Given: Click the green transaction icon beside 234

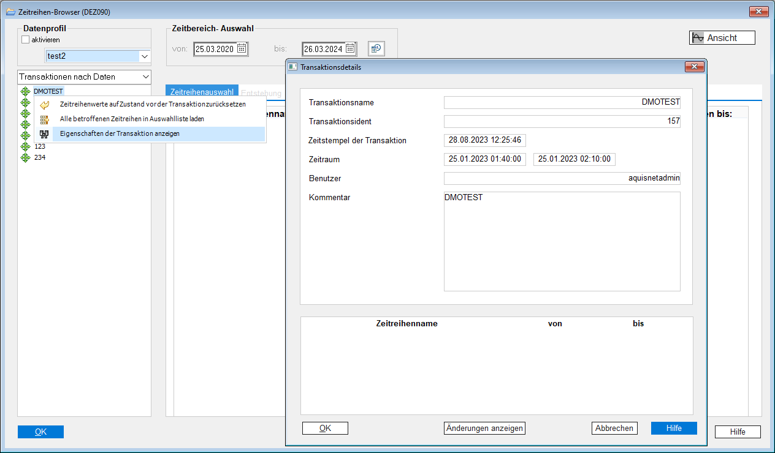Looking at the screenshot, I should [x=25, y=157].
